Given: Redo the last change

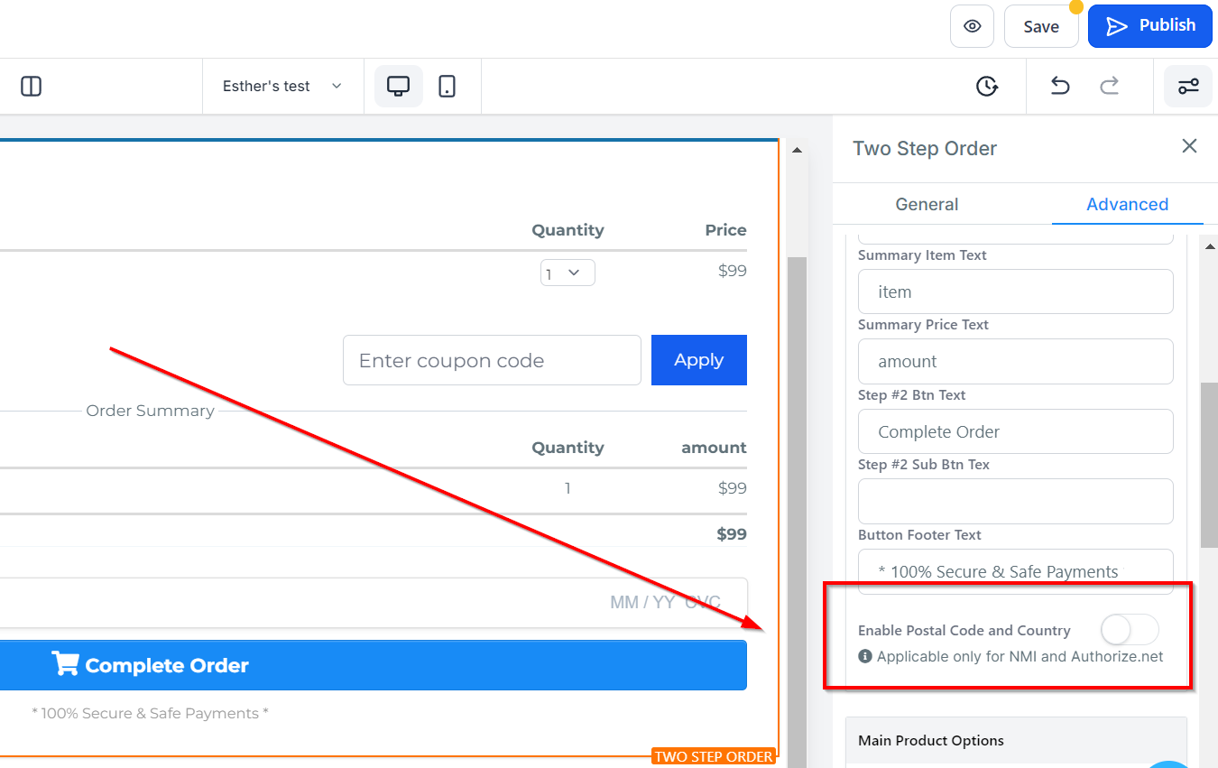Looking at the screenshot, I should tap(1109, 87).
